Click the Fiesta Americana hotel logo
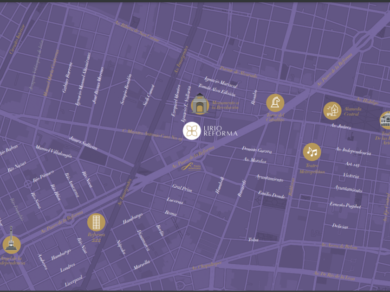Image resolution: width=390 pixels, height=292 pixels. 191,166
